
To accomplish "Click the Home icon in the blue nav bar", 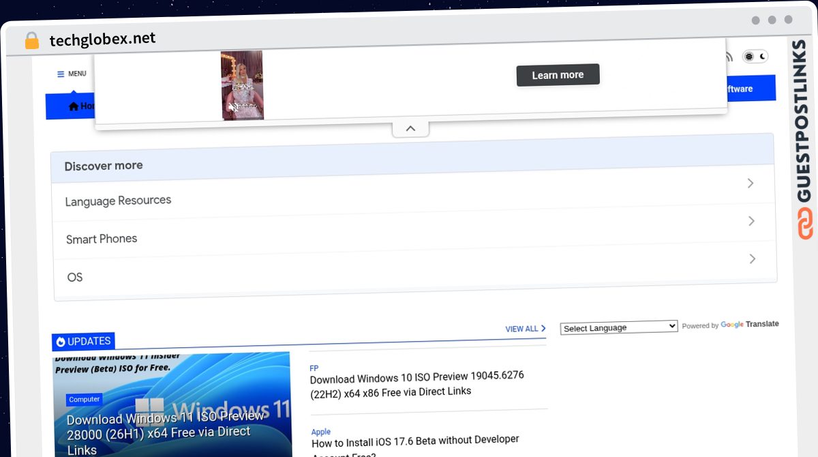I will click(74, 106).
